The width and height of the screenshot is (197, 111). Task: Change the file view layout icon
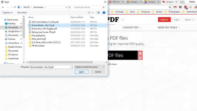(x=89, y=12)
